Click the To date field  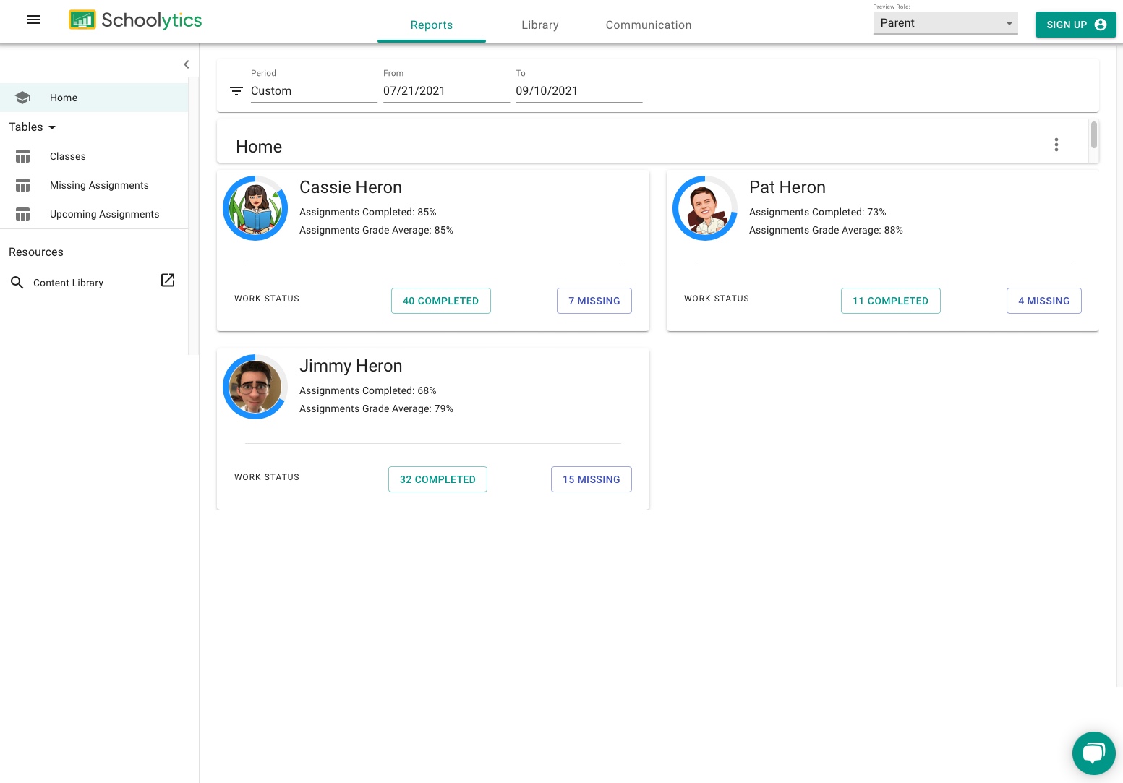(x=578, y=91)
